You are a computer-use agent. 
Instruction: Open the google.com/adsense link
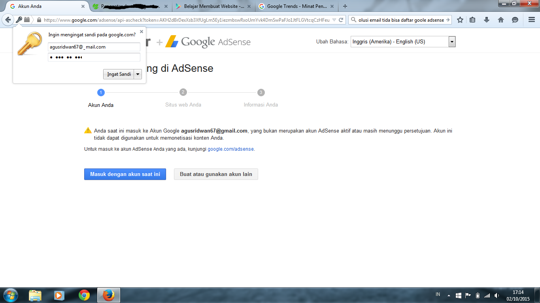(x=230, y=149)
